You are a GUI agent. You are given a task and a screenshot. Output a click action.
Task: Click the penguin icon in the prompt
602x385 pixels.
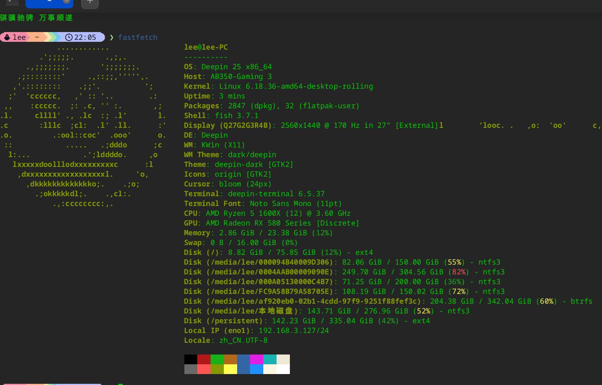(7, 37)
